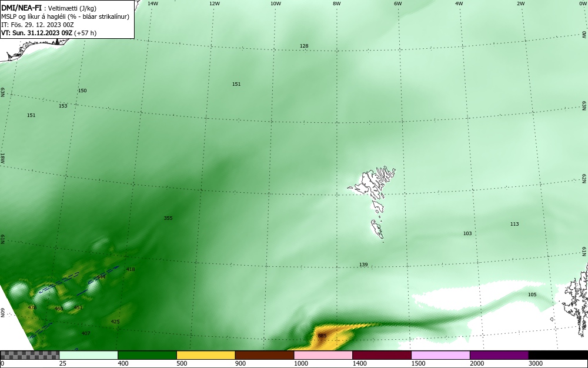Pick the light purple 1500–2000 legend swatch
This screenshot has height=368, width=588.
pos(440,355)
